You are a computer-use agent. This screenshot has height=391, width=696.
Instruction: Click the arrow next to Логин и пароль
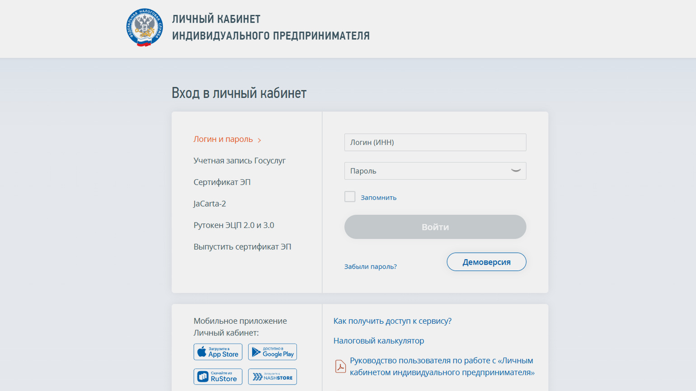259,140
